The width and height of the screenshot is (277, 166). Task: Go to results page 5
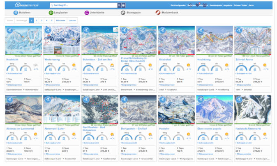(52, 20)
